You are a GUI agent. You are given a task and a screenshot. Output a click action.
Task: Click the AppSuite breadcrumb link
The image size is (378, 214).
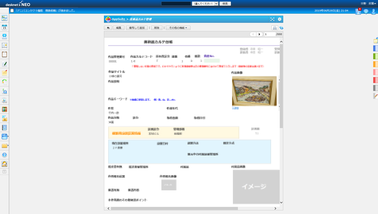pyautogui.click(x=118, y=19)
